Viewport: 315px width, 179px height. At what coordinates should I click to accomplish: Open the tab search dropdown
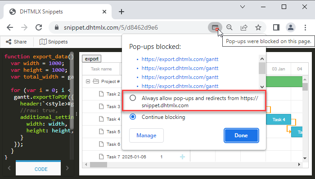[x=243, y=7]
